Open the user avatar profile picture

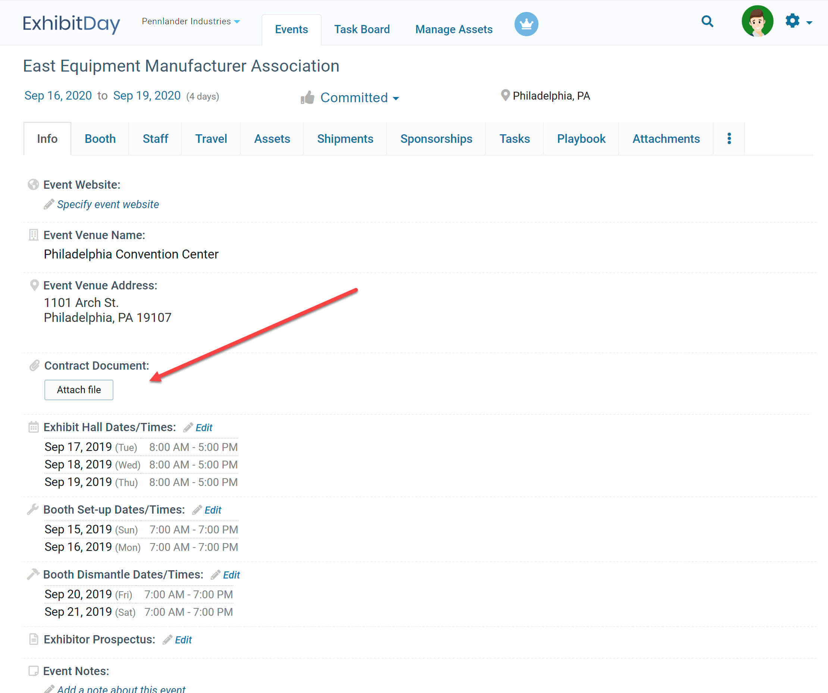click(757, 21)
